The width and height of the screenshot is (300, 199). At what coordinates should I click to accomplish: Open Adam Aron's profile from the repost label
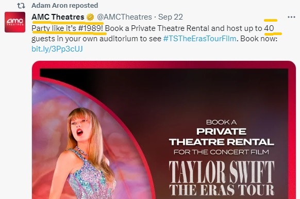pos(64,6)
